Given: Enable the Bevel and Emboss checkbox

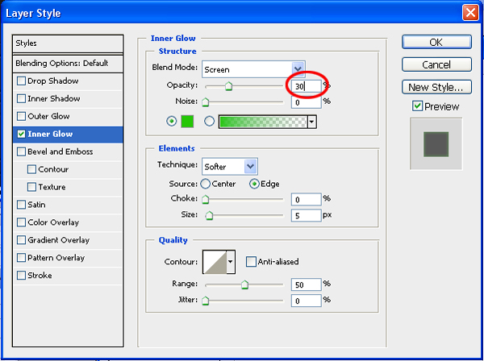Looking at the screenshot, I should 21,151.
